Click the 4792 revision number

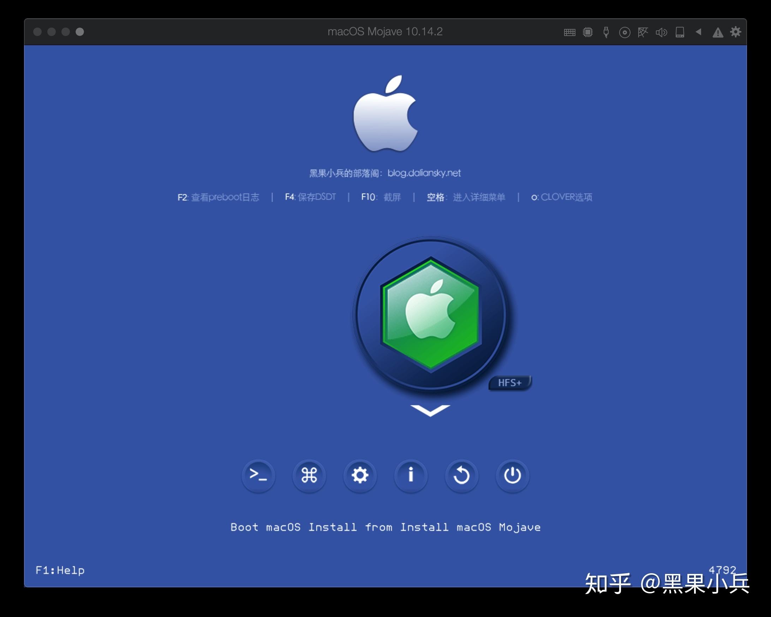coord(722,569)
